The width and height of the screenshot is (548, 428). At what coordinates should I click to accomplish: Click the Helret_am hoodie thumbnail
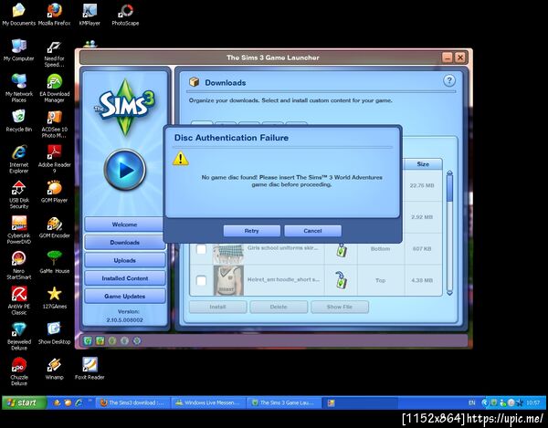click(x=228, y=280)
